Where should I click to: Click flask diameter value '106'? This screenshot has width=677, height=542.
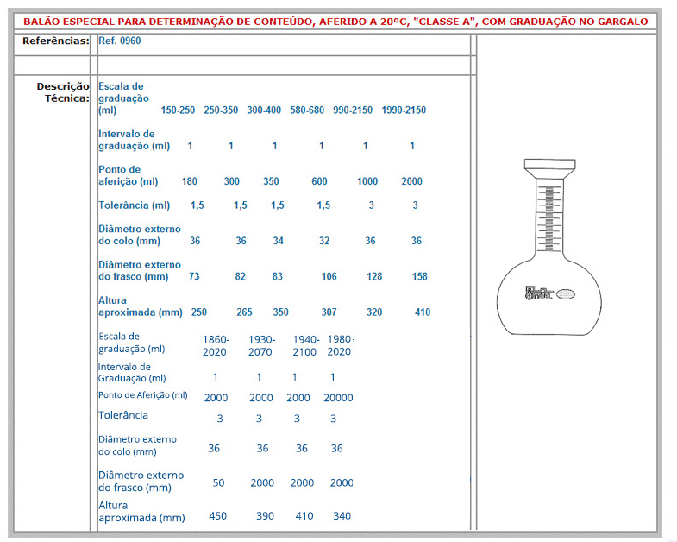(329, 277)
